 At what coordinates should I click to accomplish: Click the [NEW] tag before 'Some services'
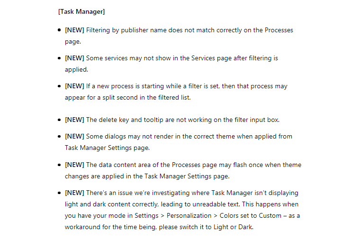click(74, 58)
